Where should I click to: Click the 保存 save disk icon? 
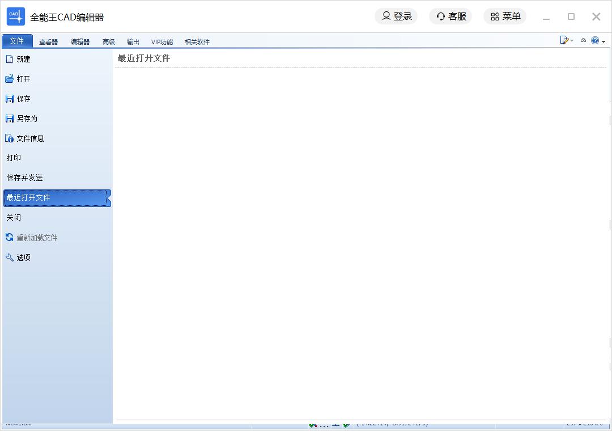point(9,99)
